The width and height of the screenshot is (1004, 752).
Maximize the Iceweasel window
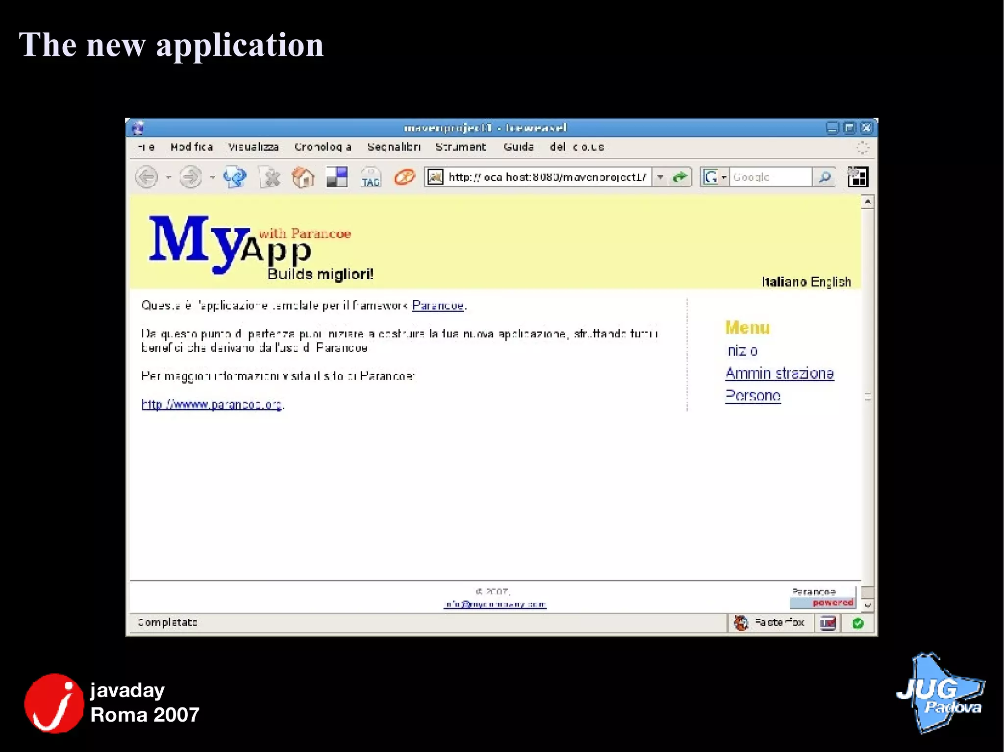850,128
